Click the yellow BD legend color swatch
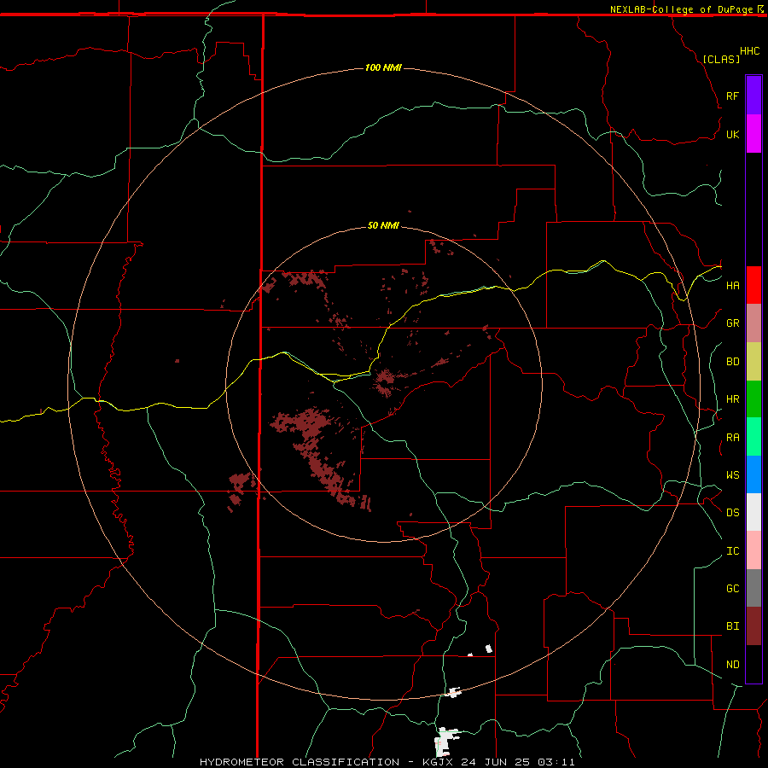Screen dimensions: 768x768 [x=753, y=362]
